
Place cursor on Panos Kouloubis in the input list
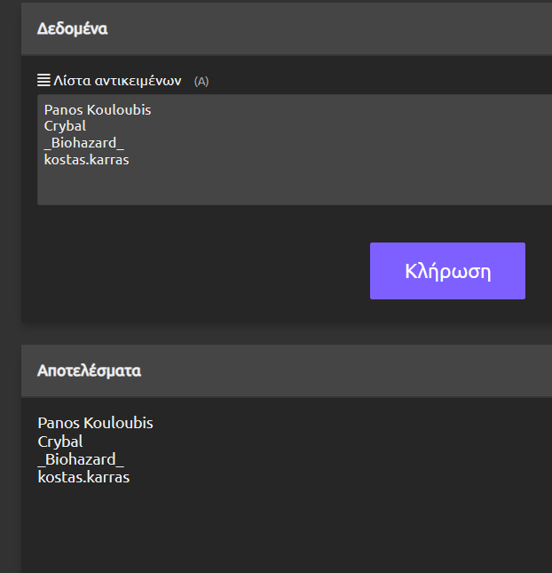[x=98, y=109]
